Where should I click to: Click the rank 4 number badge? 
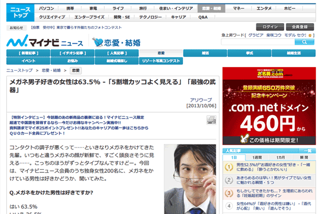[229, 206]
